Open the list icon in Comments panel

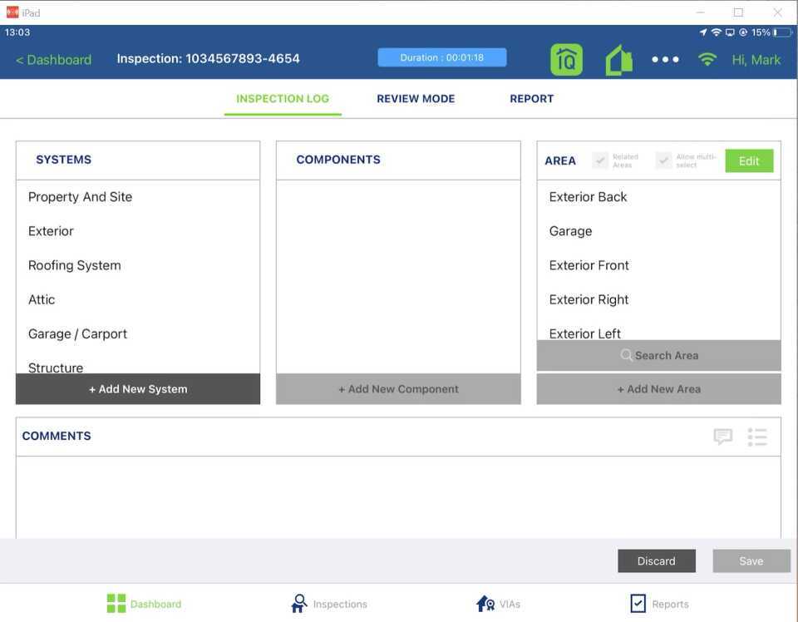756,437
